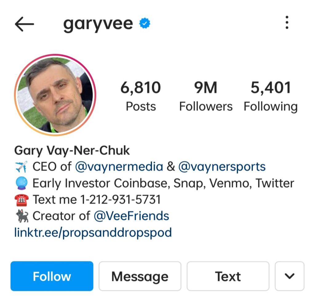Tap the crystal ball emoji
Viewport: 315px width, 297px height.
(x=21, y=183)
